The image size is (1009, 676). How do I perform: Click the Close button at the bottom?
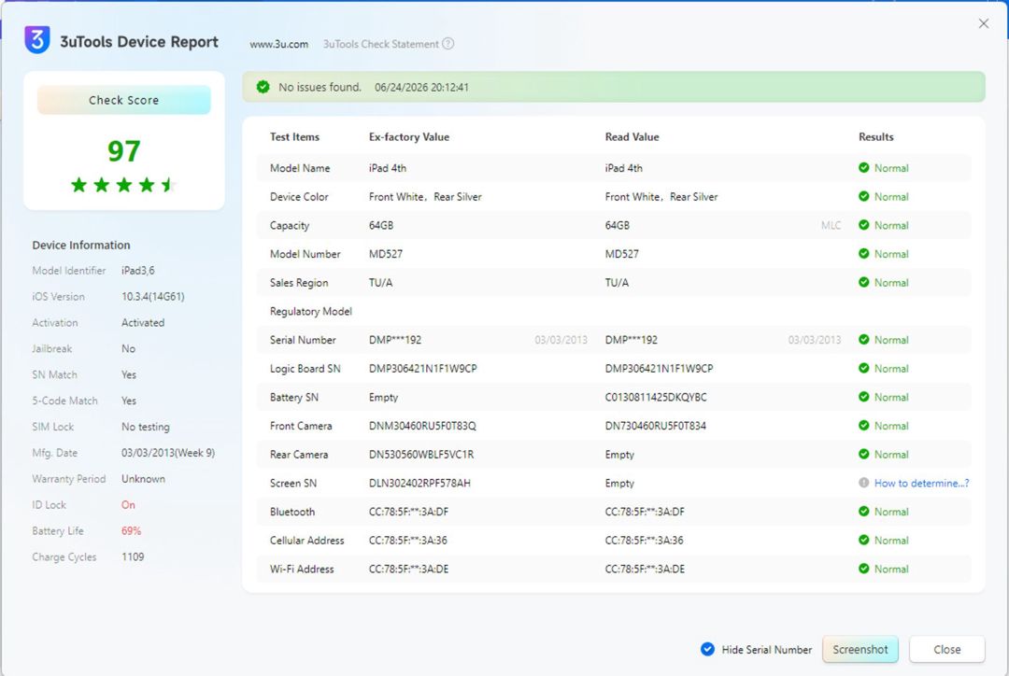pos(946,650)
